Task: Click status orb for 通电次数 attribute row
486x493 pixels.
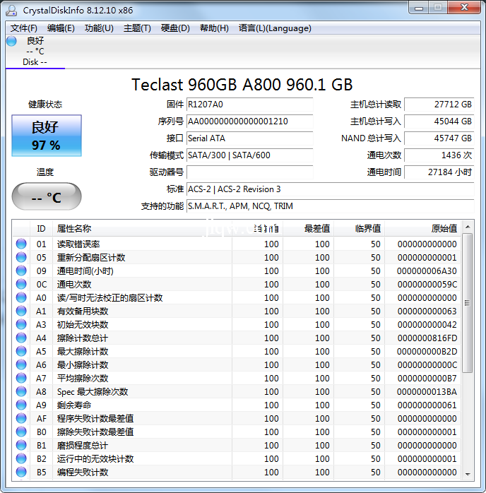Action: [21, 285]
